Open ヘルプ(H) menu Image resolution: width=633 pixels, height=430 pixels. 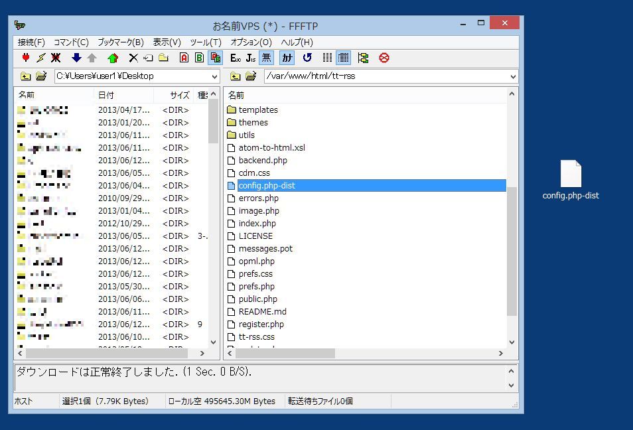point(297,42)
